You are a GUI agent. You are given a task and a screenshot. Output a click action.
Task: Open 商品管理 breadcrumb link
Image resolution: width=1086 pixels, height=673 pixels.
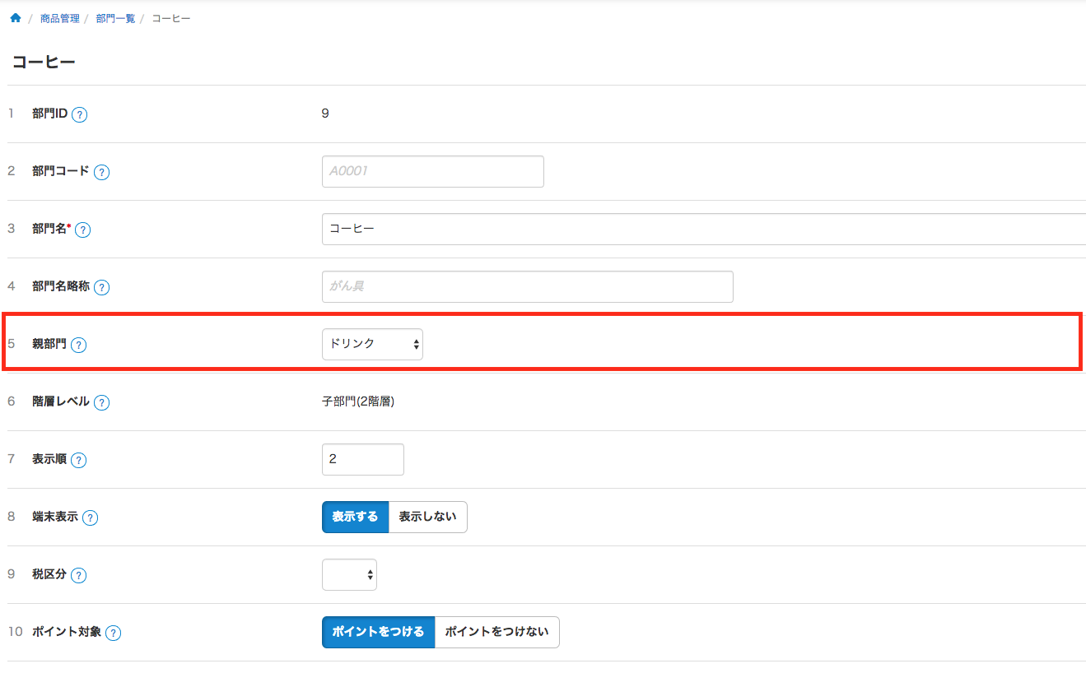click(x=60, y=18)
